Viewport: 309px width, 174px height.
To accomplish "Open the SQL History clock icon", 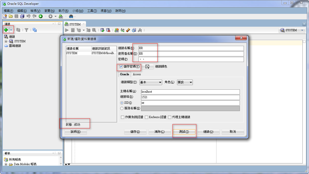I will click(x=134, y=30).
